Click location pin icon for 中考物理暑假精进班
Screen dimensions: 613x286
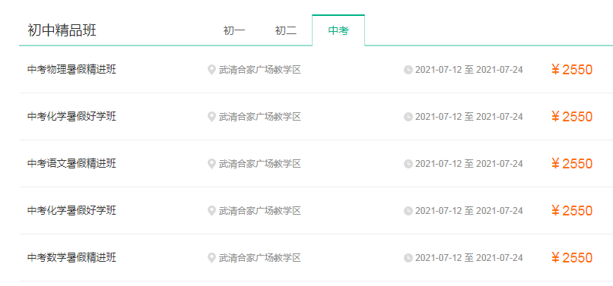(211, 70)
